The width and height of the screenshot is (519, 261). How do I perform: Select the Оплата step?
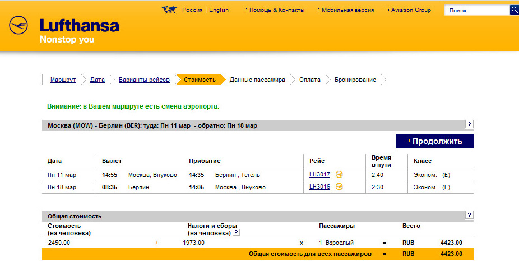pyautogui.click(x=310, y=80)
